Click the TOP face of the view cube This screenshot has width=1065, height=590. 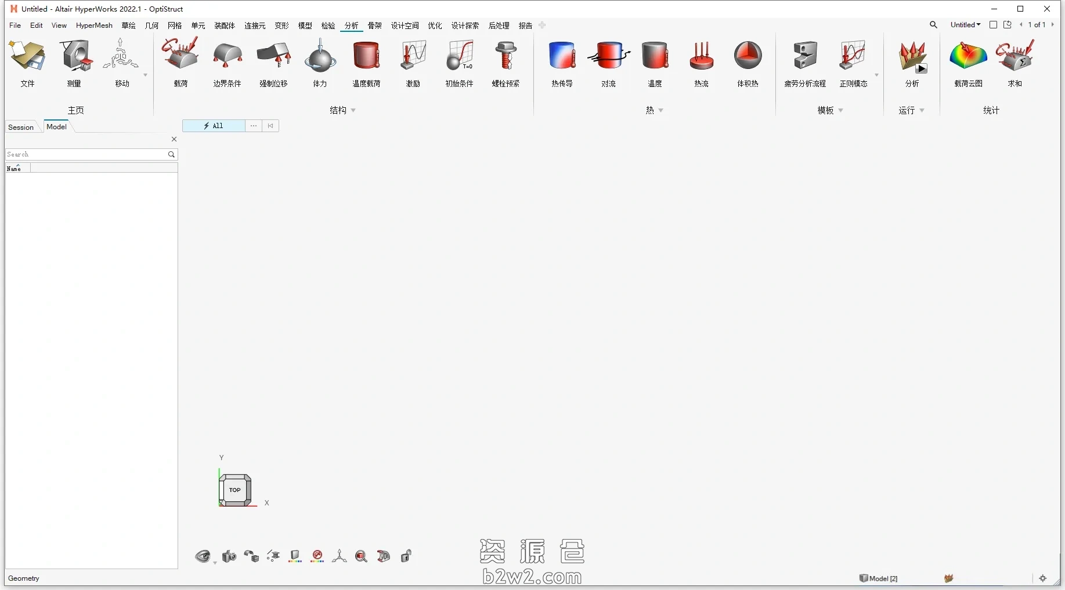[235, 490]
